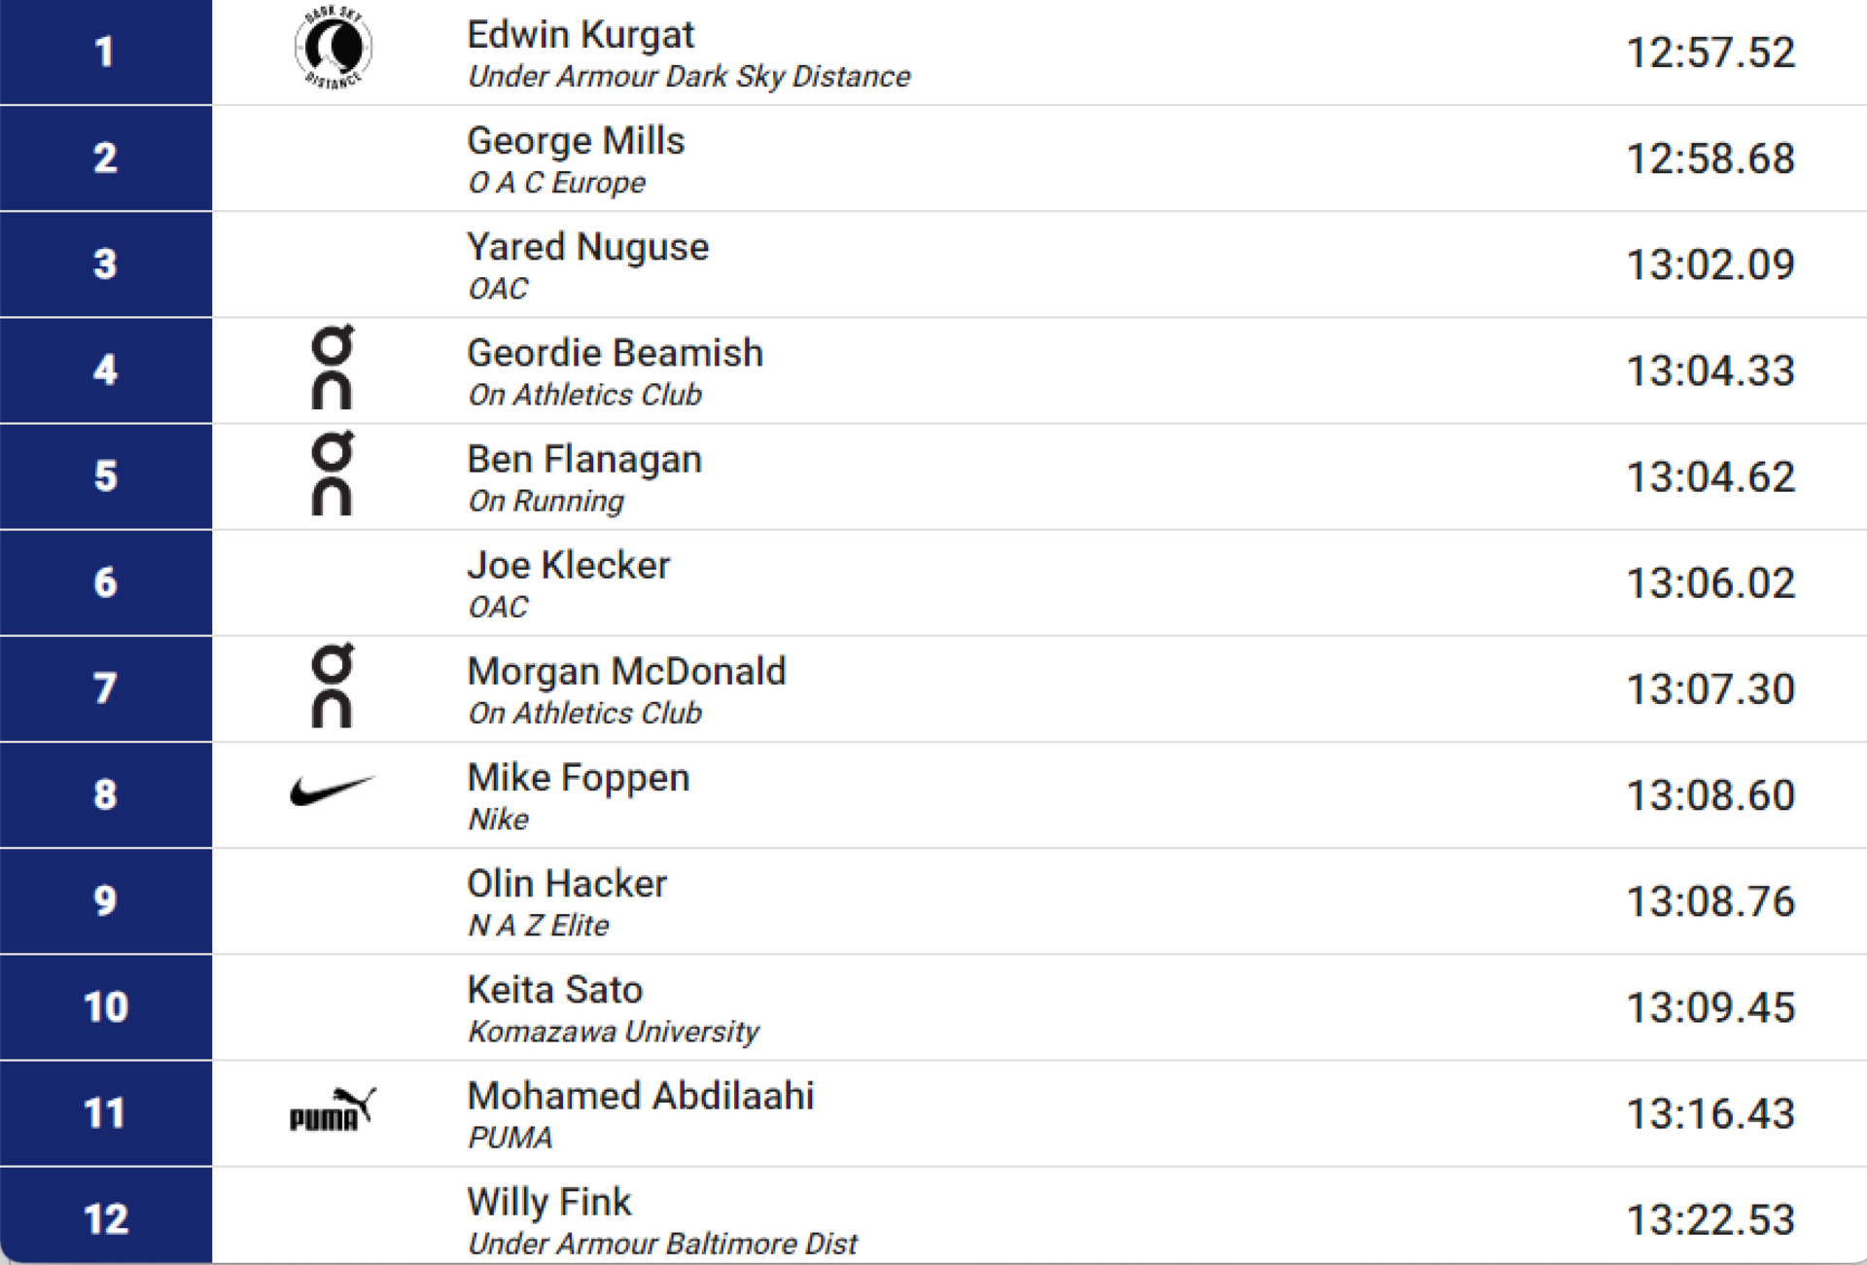
Task: Click the place number 12 cell
Action: [105, 1216]
